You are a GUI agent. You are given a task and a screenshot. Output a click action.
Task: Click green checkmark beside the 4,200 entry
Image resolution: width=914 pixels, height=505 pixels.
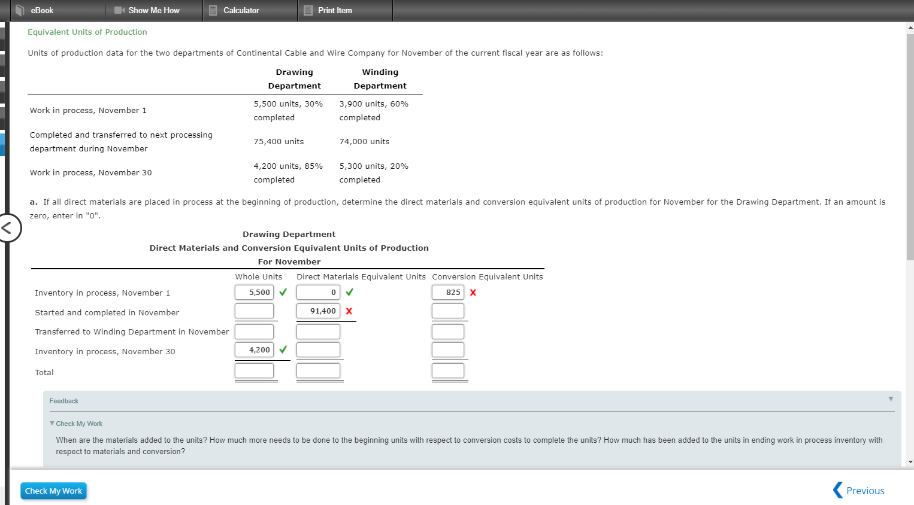[282, 349]
